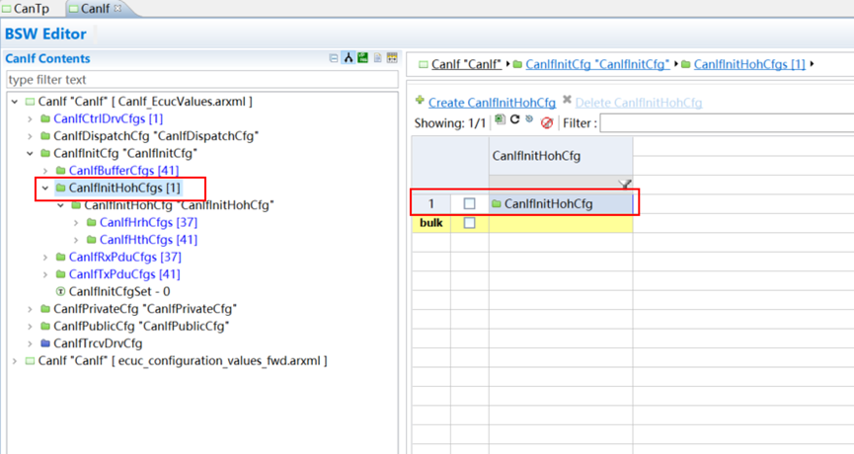Expand the CanIfPublicCfg tree node

coord(30,326)
